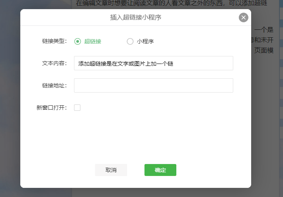This screenshot has height=197, width=283.
Task: Enable the 新窗口打开 checkbox
Action: pyautogui.click(x=77, y=108)
